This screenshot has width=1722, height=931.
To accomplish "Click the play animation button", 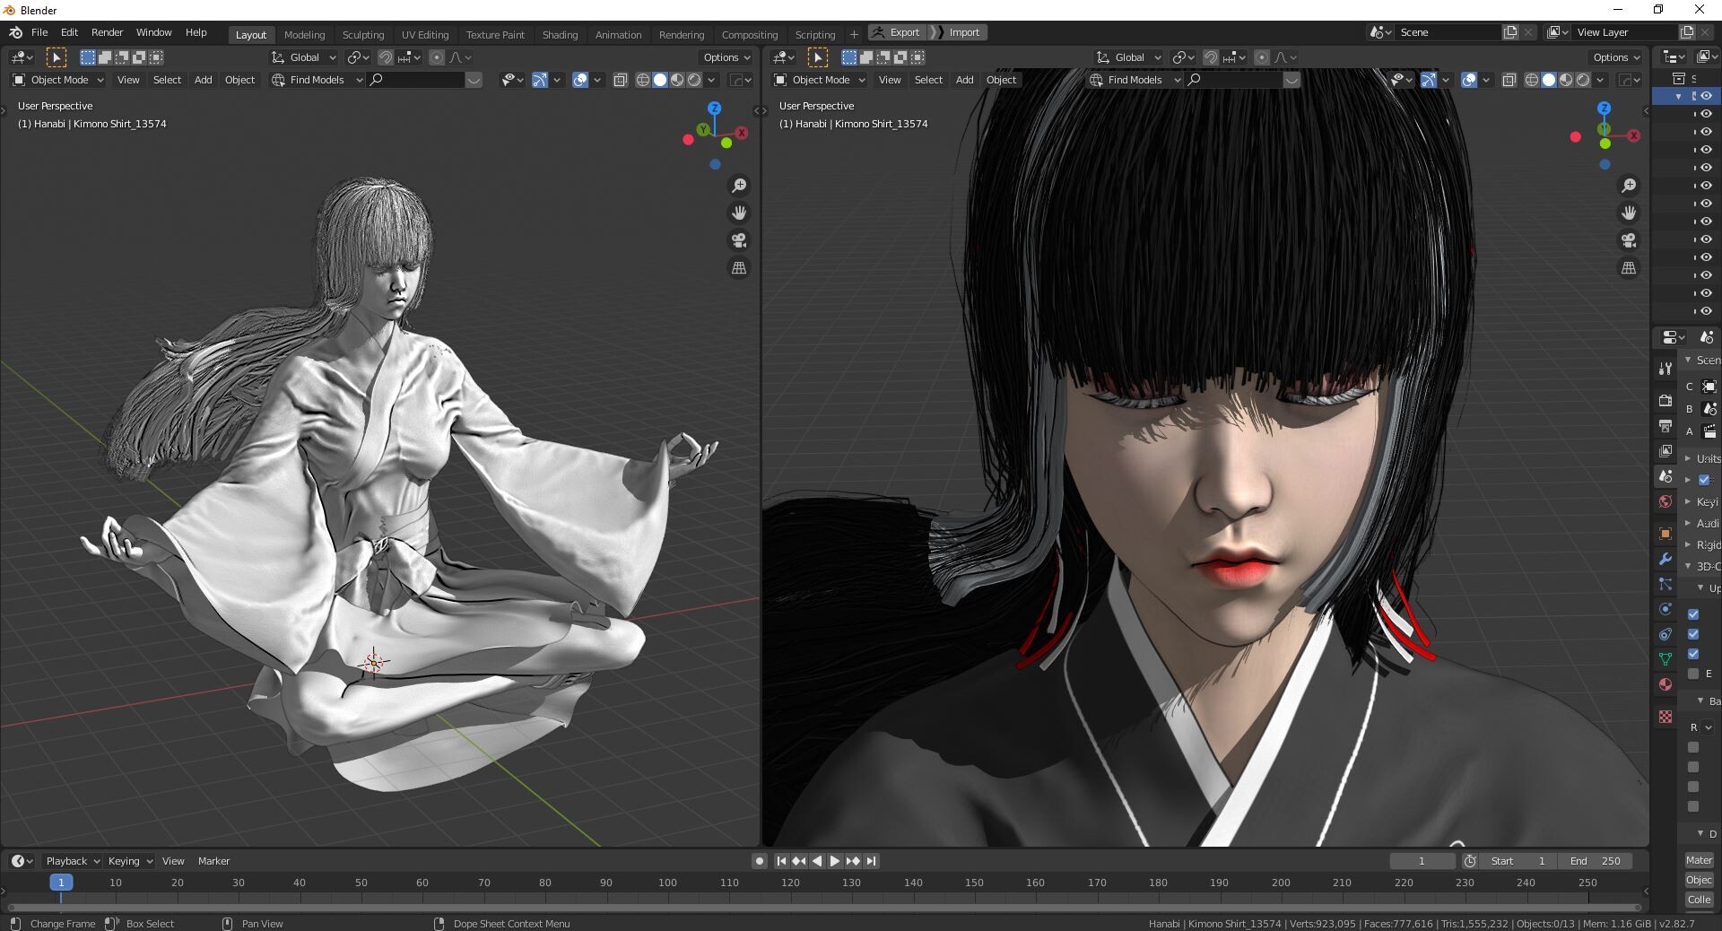I will pos(834,861).
